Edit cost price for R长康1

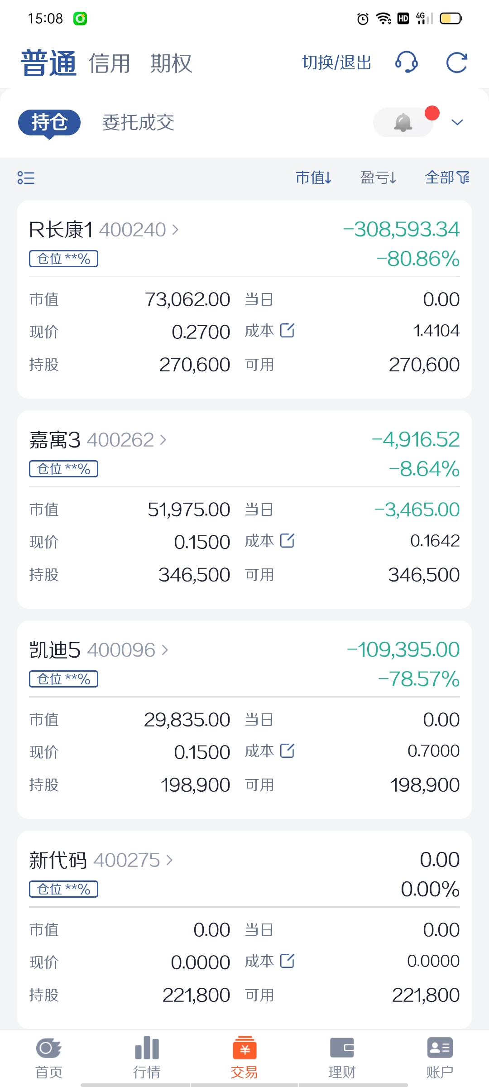pyautogui.click(x=288, y=330)
